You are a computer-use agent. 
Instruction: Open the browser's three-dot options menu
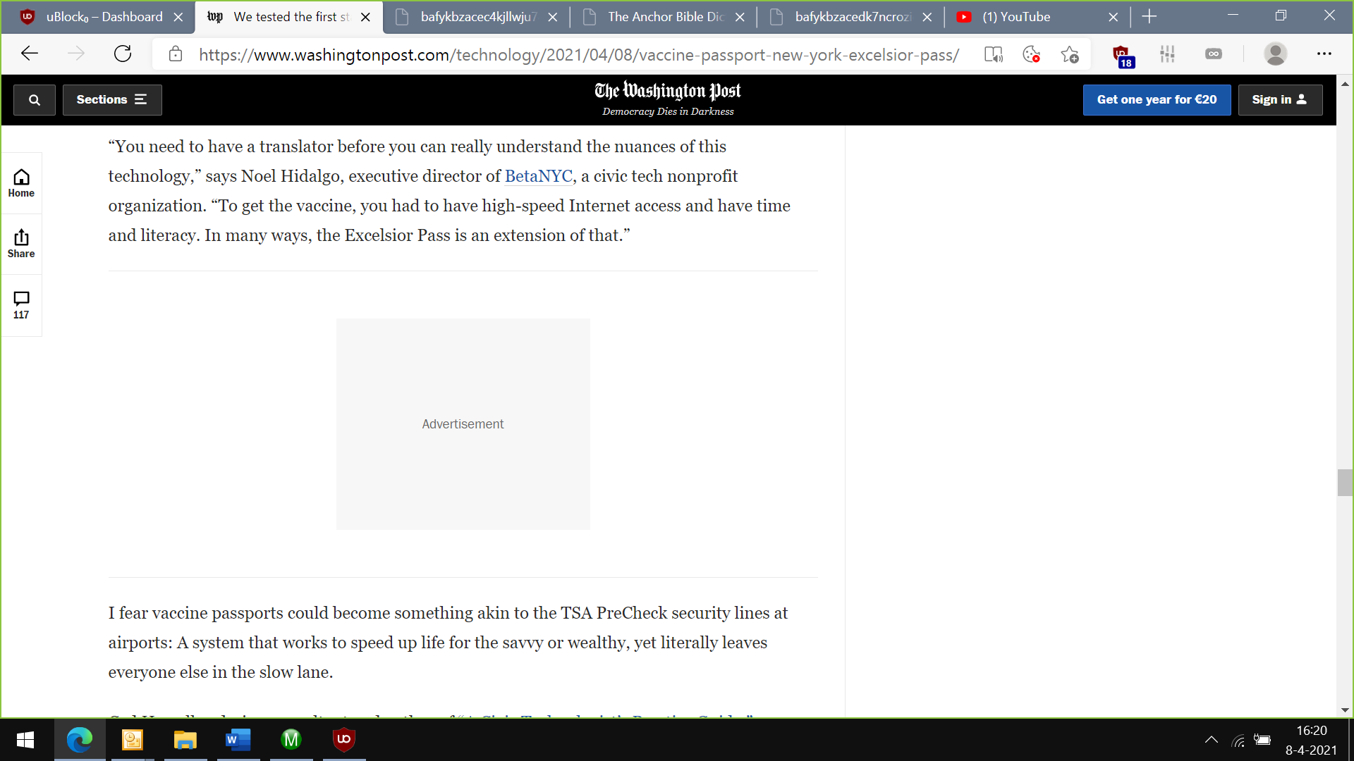pos(1325,54)
